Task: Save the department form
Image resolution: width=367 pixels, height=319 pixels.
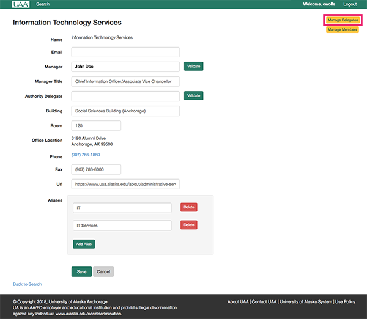Action: click(x=81, y=271)
